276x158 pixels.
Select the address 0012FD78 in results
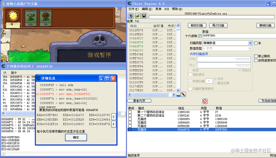click(x=136, y=30)
